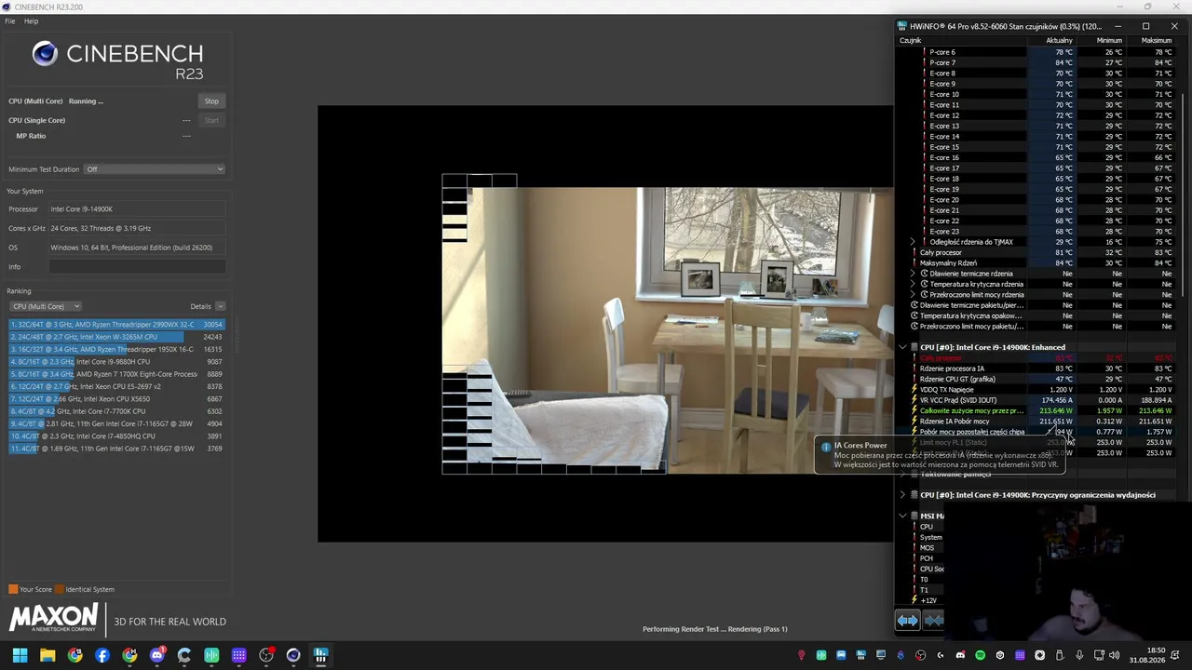Stop the running CPU Multi Core test
The width and height of the screenshot is (1192, 670).
pyautogui.click(x=211, y=101)
